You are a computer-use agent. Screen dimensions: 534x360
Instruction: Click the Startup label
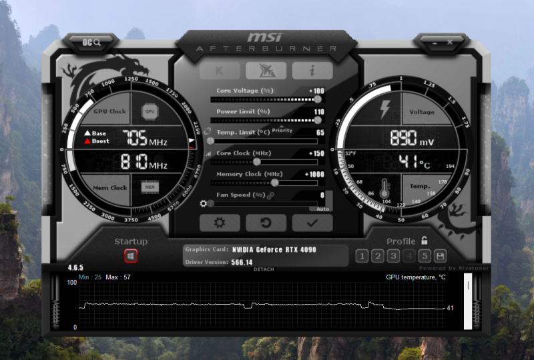[x=131, y=241]
